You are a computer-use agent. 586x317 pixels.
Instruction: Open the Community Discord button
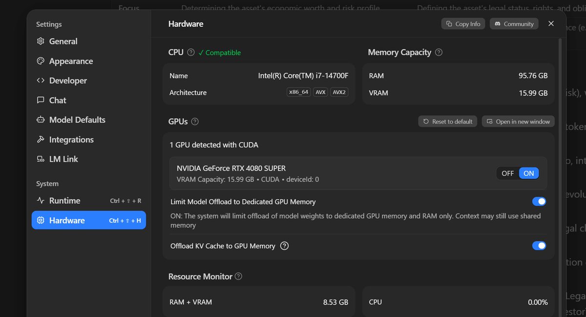tap(514, 24)
